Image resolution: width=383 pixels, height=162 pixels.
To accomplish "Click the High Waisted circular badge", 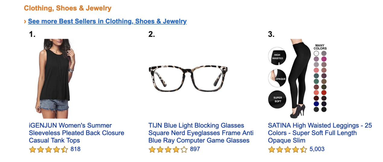I will [277, 56].
